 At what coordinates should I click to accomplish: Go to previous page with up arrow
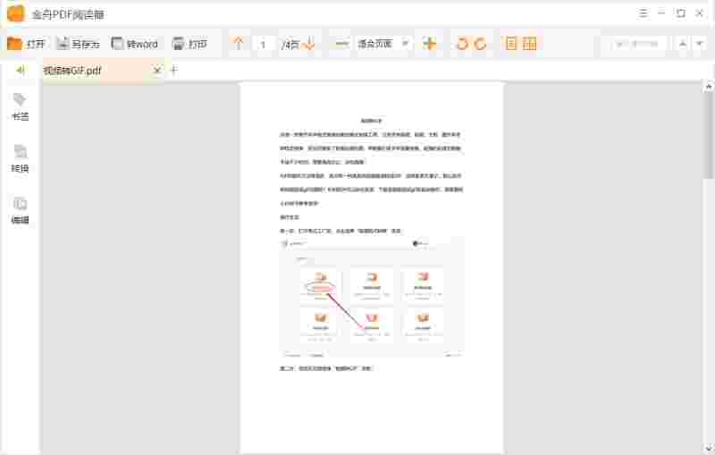pos(239,44)
